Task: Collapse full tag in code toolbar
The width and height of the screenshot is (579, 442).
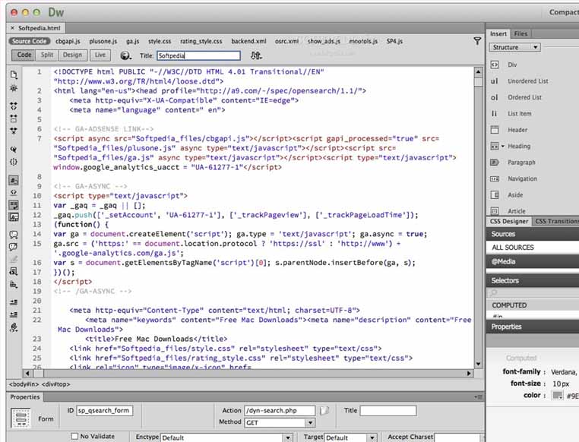Action: [14, 106]
